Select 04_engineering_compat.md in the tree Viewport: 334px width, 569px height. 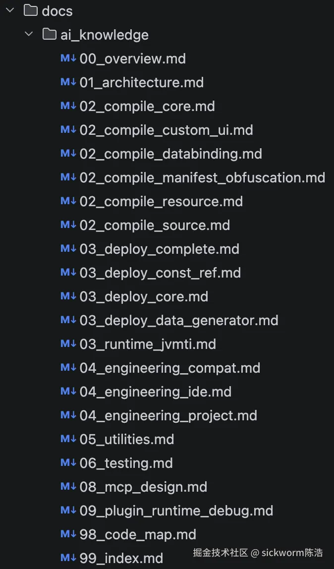pyautogui.click(x=169, y=368)
